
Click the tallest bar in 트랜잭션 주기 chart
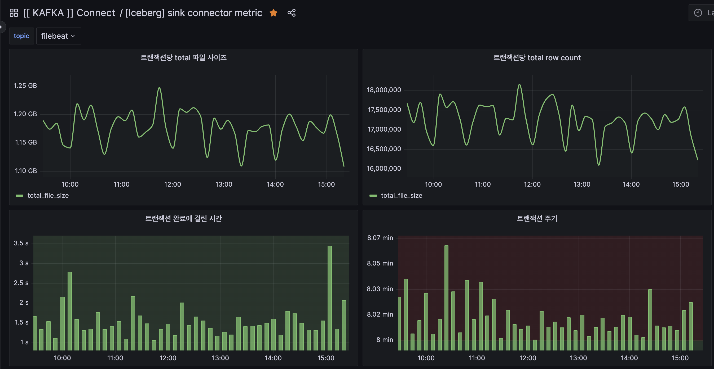click(446, 298)
